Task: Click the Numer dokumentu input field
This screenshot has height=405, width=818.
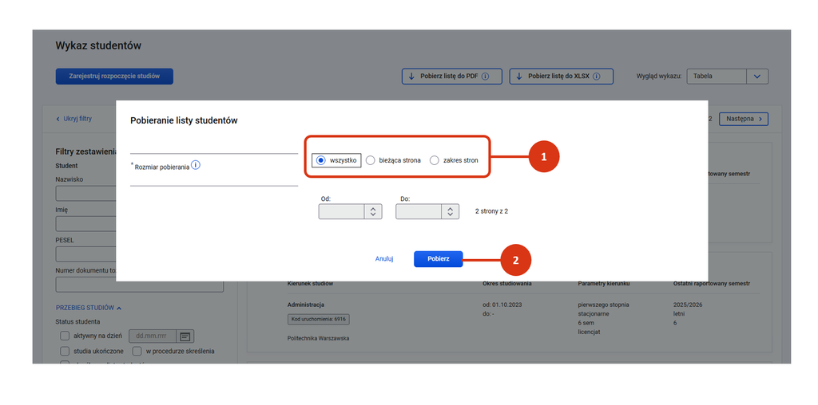Action: (139, 285)
